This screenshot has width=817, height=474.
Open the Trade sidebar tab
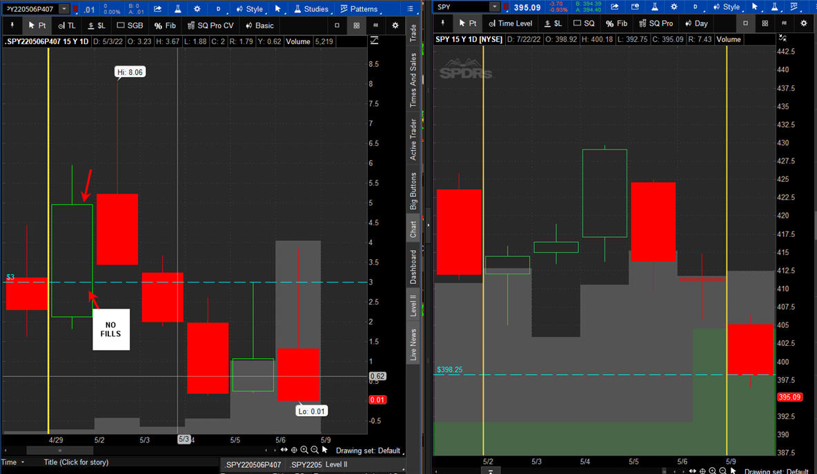(x=413, y=33)
